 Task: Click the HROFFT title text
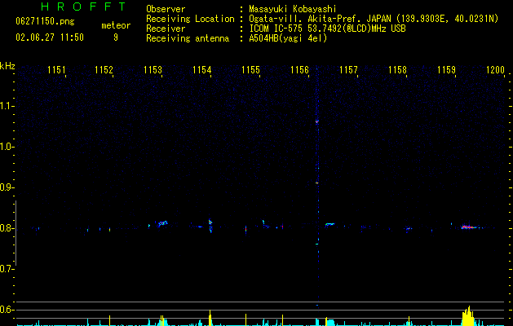point(83,7)
